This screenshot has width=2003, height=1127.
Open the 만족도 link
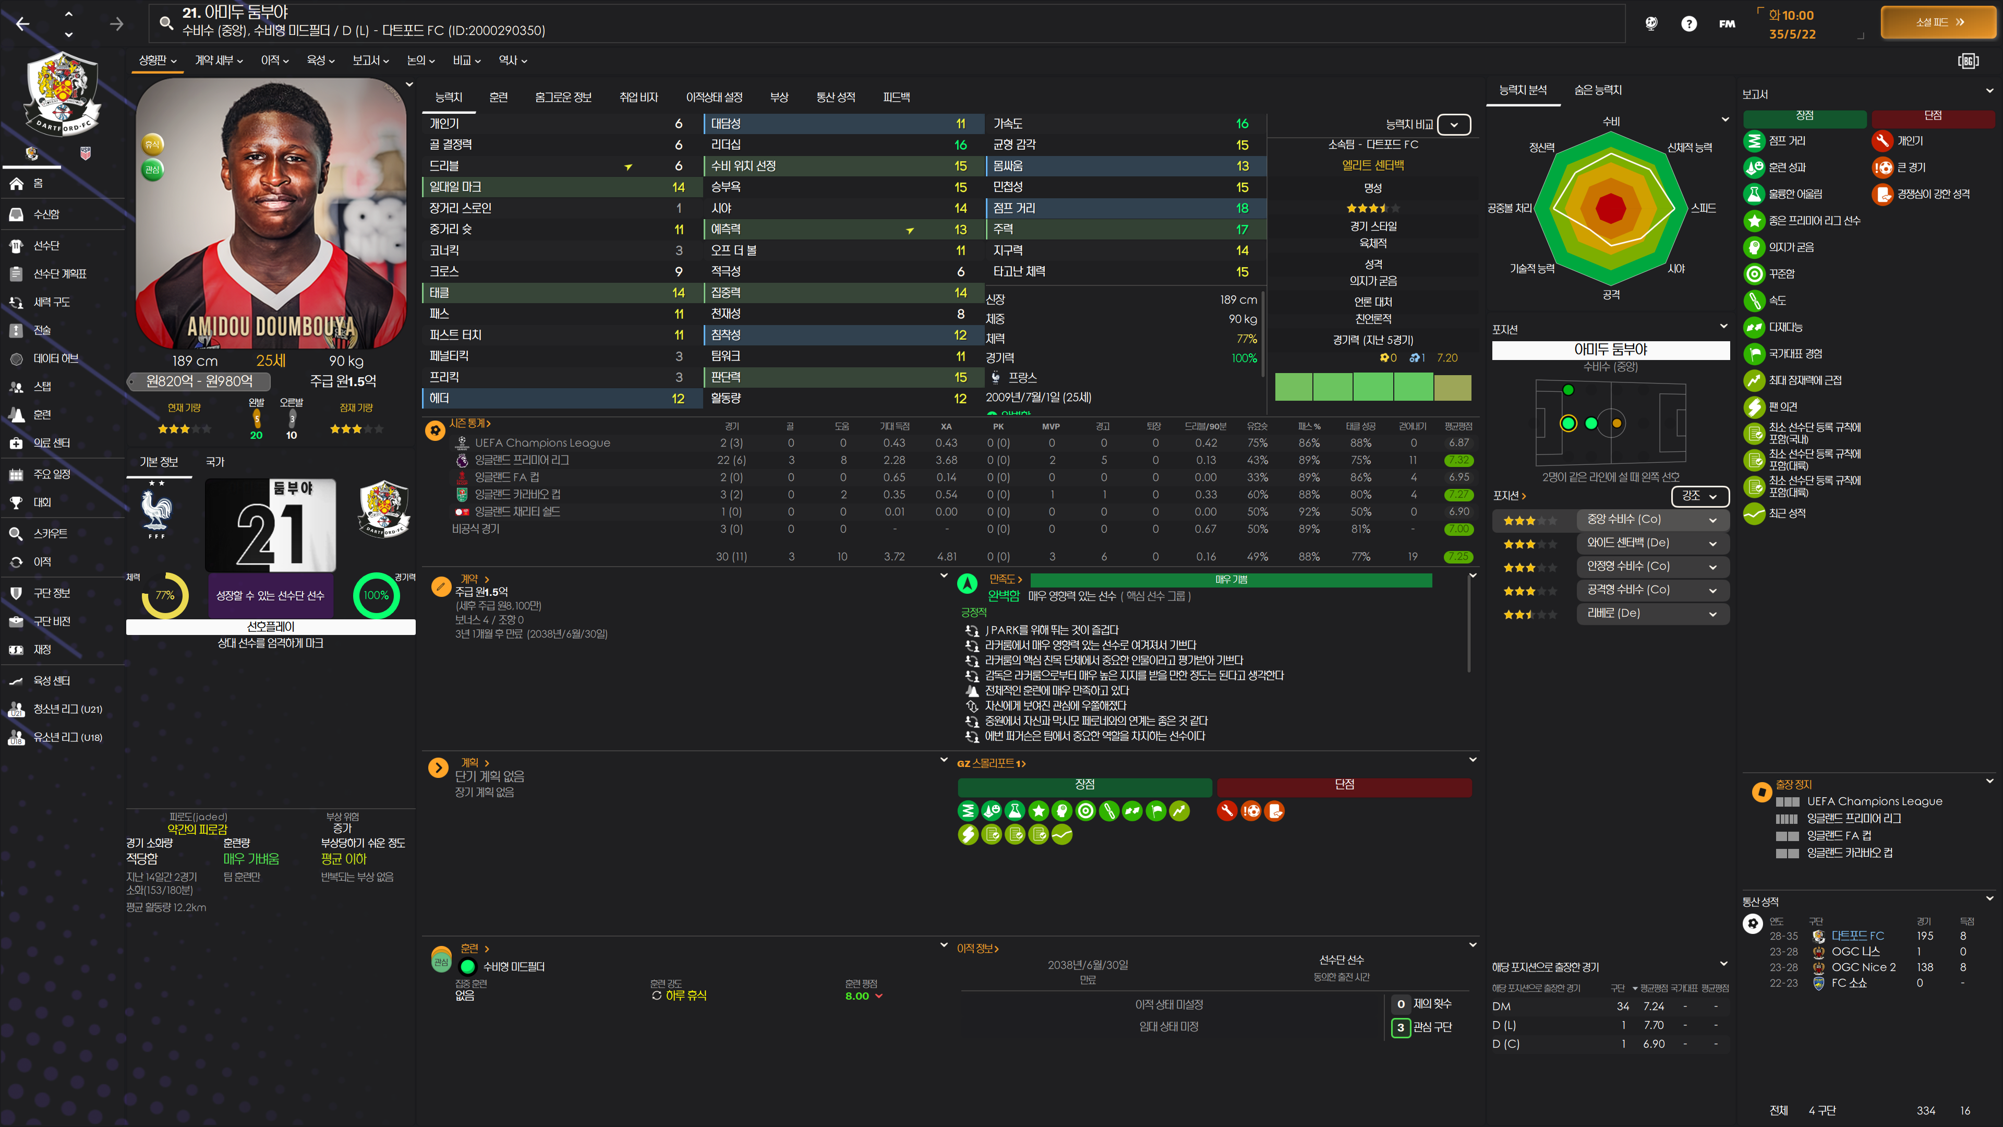point(1005,580)
